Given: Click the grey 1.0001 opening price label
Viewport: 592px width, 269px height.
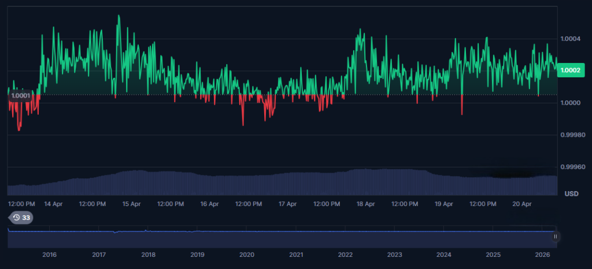Looking at the screenshot, I should (x=21, y=96).
